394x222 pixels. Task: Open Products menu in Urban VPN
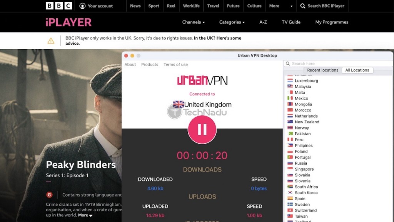coord(150,64)
